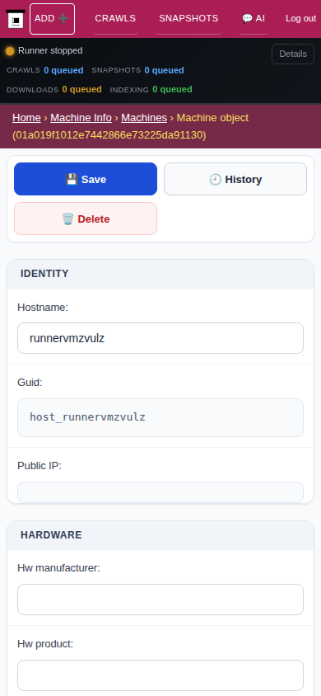Viewport: 321px width, 696px height.
Task: Click the orange runner status dot
Action: 10,51
